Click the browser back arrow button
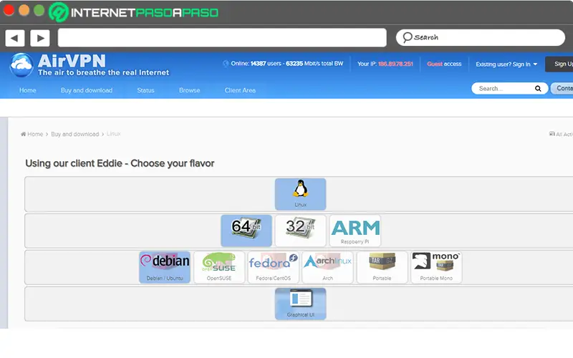 pos(15,38)
